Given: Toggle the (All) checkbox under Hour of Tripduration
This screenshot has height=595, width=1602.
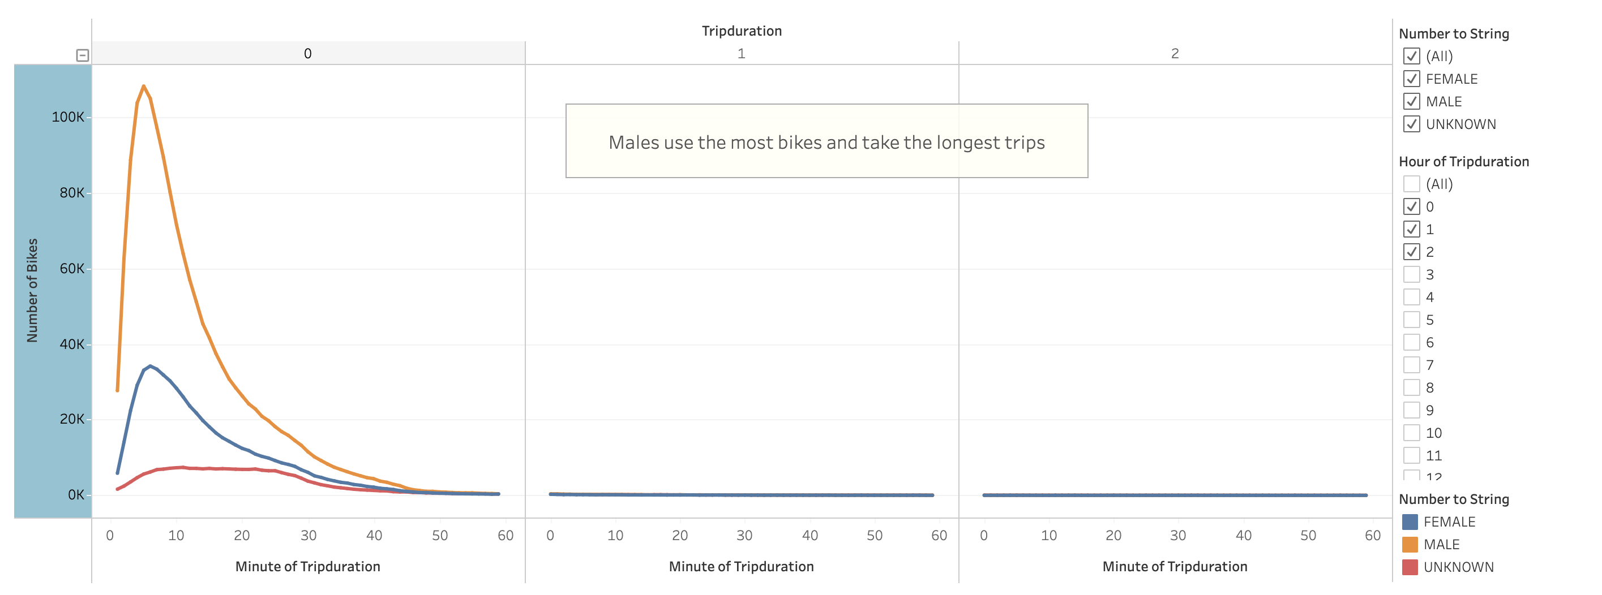Looking at the screenshot, I should [x=1413, y=184].
